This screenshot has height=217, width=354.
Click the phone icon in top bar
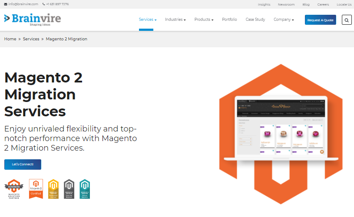tap(44, 4)
